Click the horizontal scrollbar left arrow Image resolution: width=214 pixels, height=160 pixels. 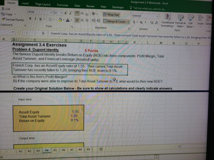tap(180, 147)
